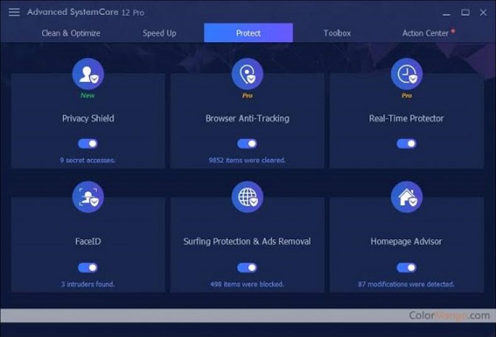Click the Privacy Shield title

88,118
